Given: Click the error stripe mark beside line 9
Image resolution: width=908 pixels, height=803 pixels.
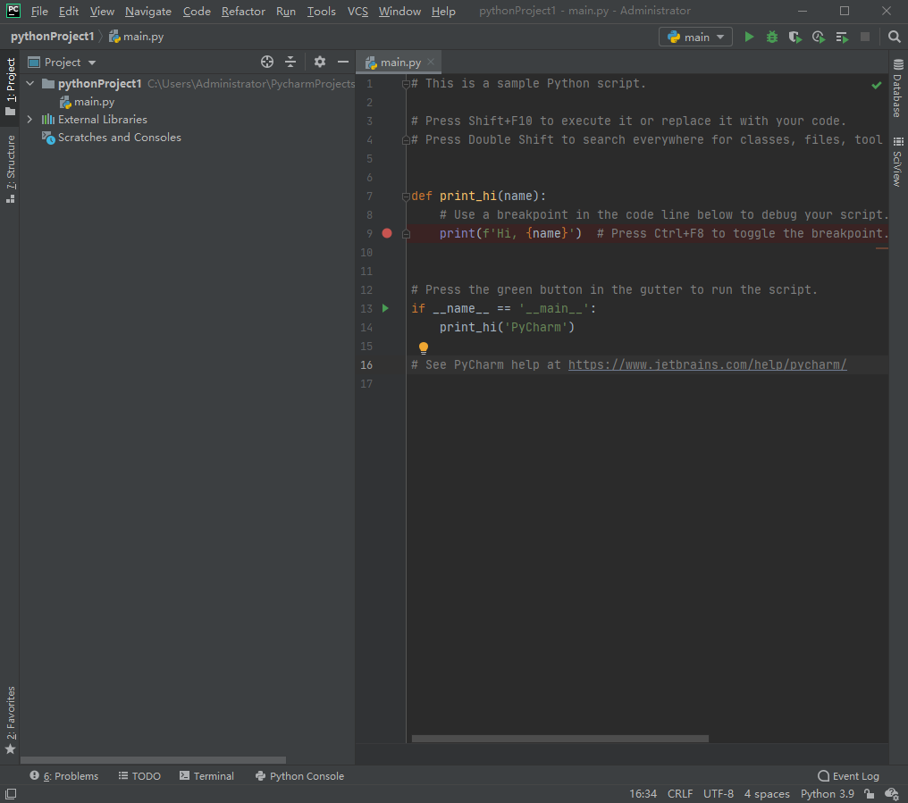Looking at the screenshot, I should coord(882,248).
